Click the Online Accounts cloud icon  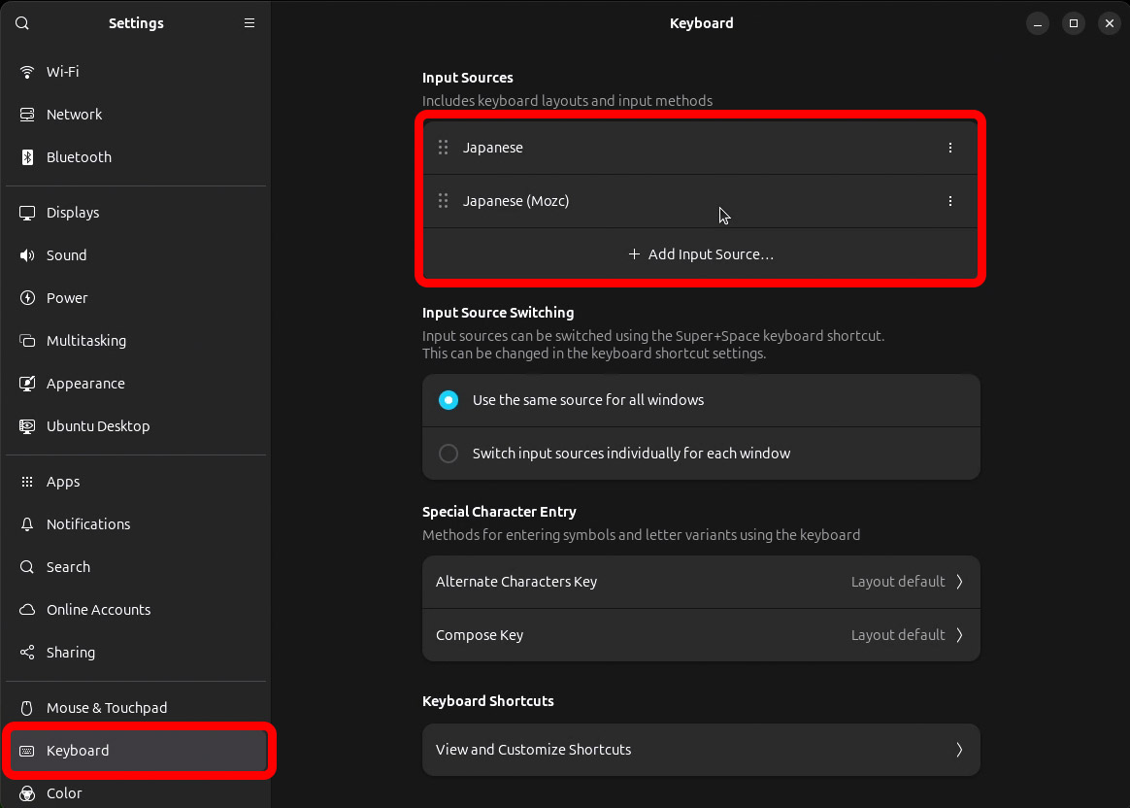[x=27, y=610]
